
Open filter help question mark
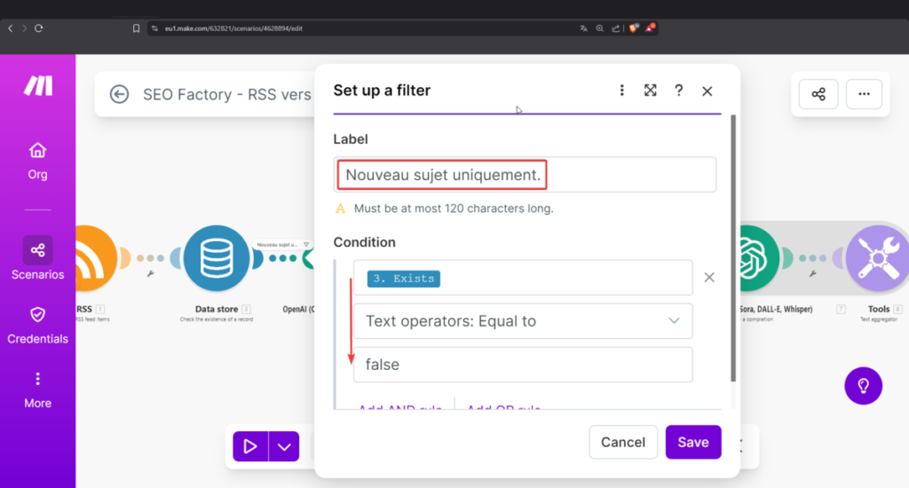678,91
